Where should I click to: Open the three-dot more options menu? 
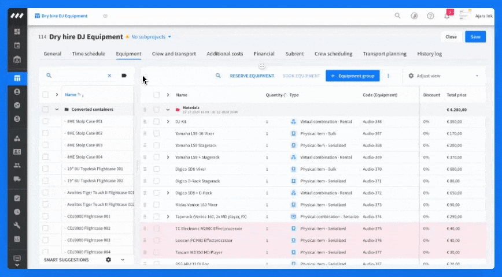coord(388,76)
